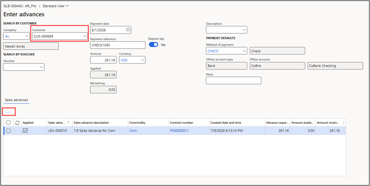Expand the Method of payment dropdown
Image resolution: width=370 pixels, height=186 pixels.
(x=244, y=51)
